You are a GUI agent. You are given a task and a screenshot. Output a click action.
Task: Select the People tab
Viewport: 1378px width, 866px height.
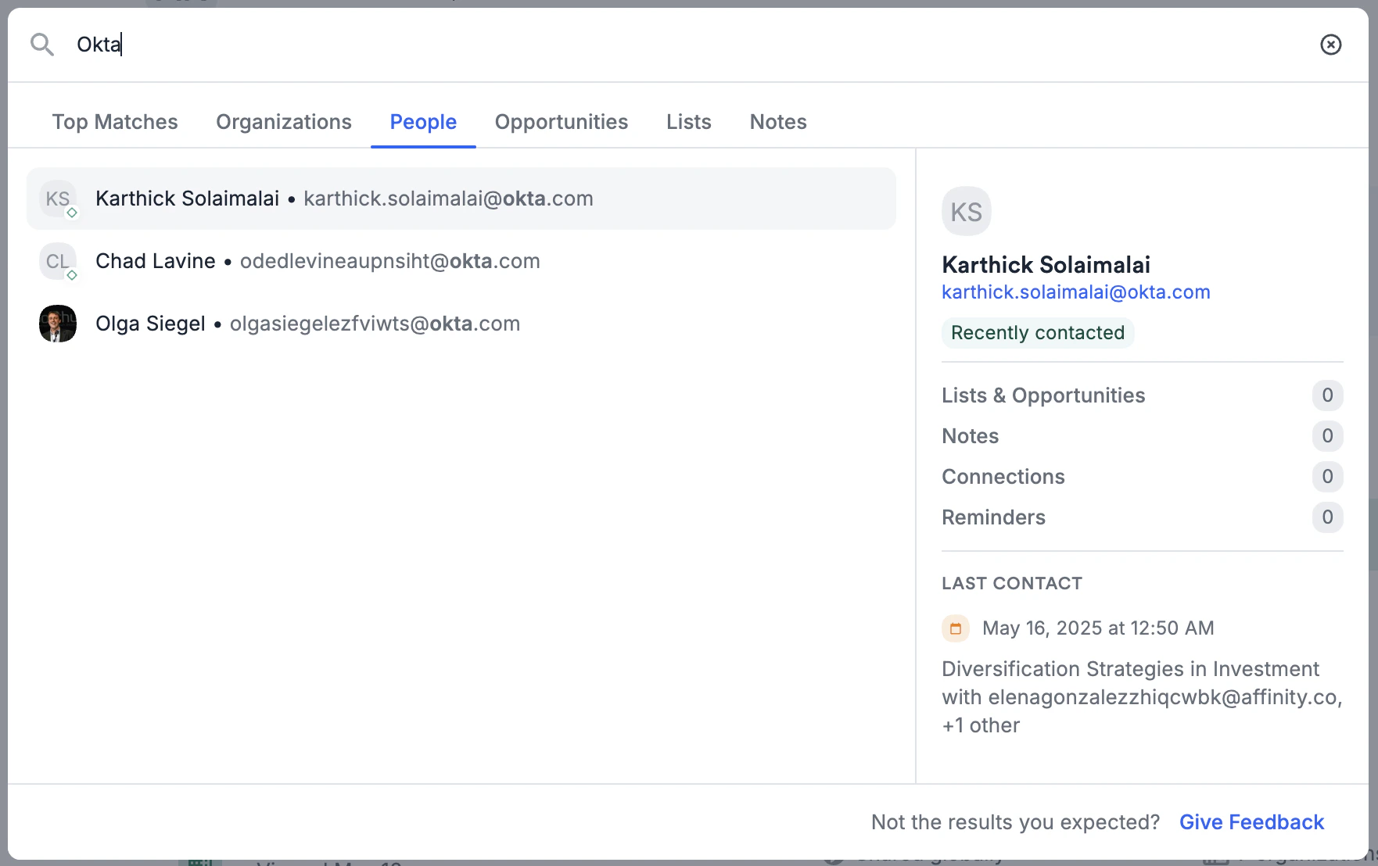423,122
